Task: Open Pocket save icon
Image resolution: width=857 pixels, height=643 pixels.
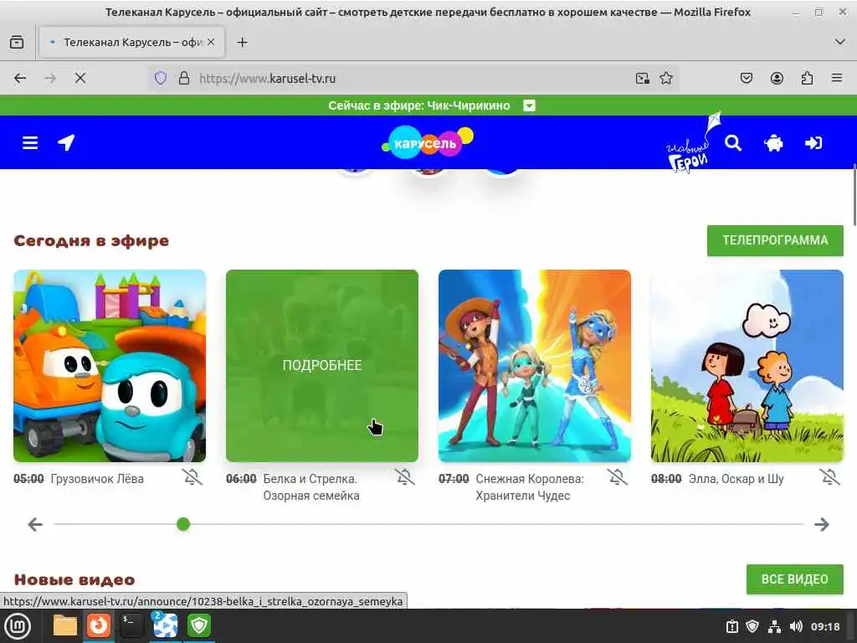Action: tap(746, 78)
